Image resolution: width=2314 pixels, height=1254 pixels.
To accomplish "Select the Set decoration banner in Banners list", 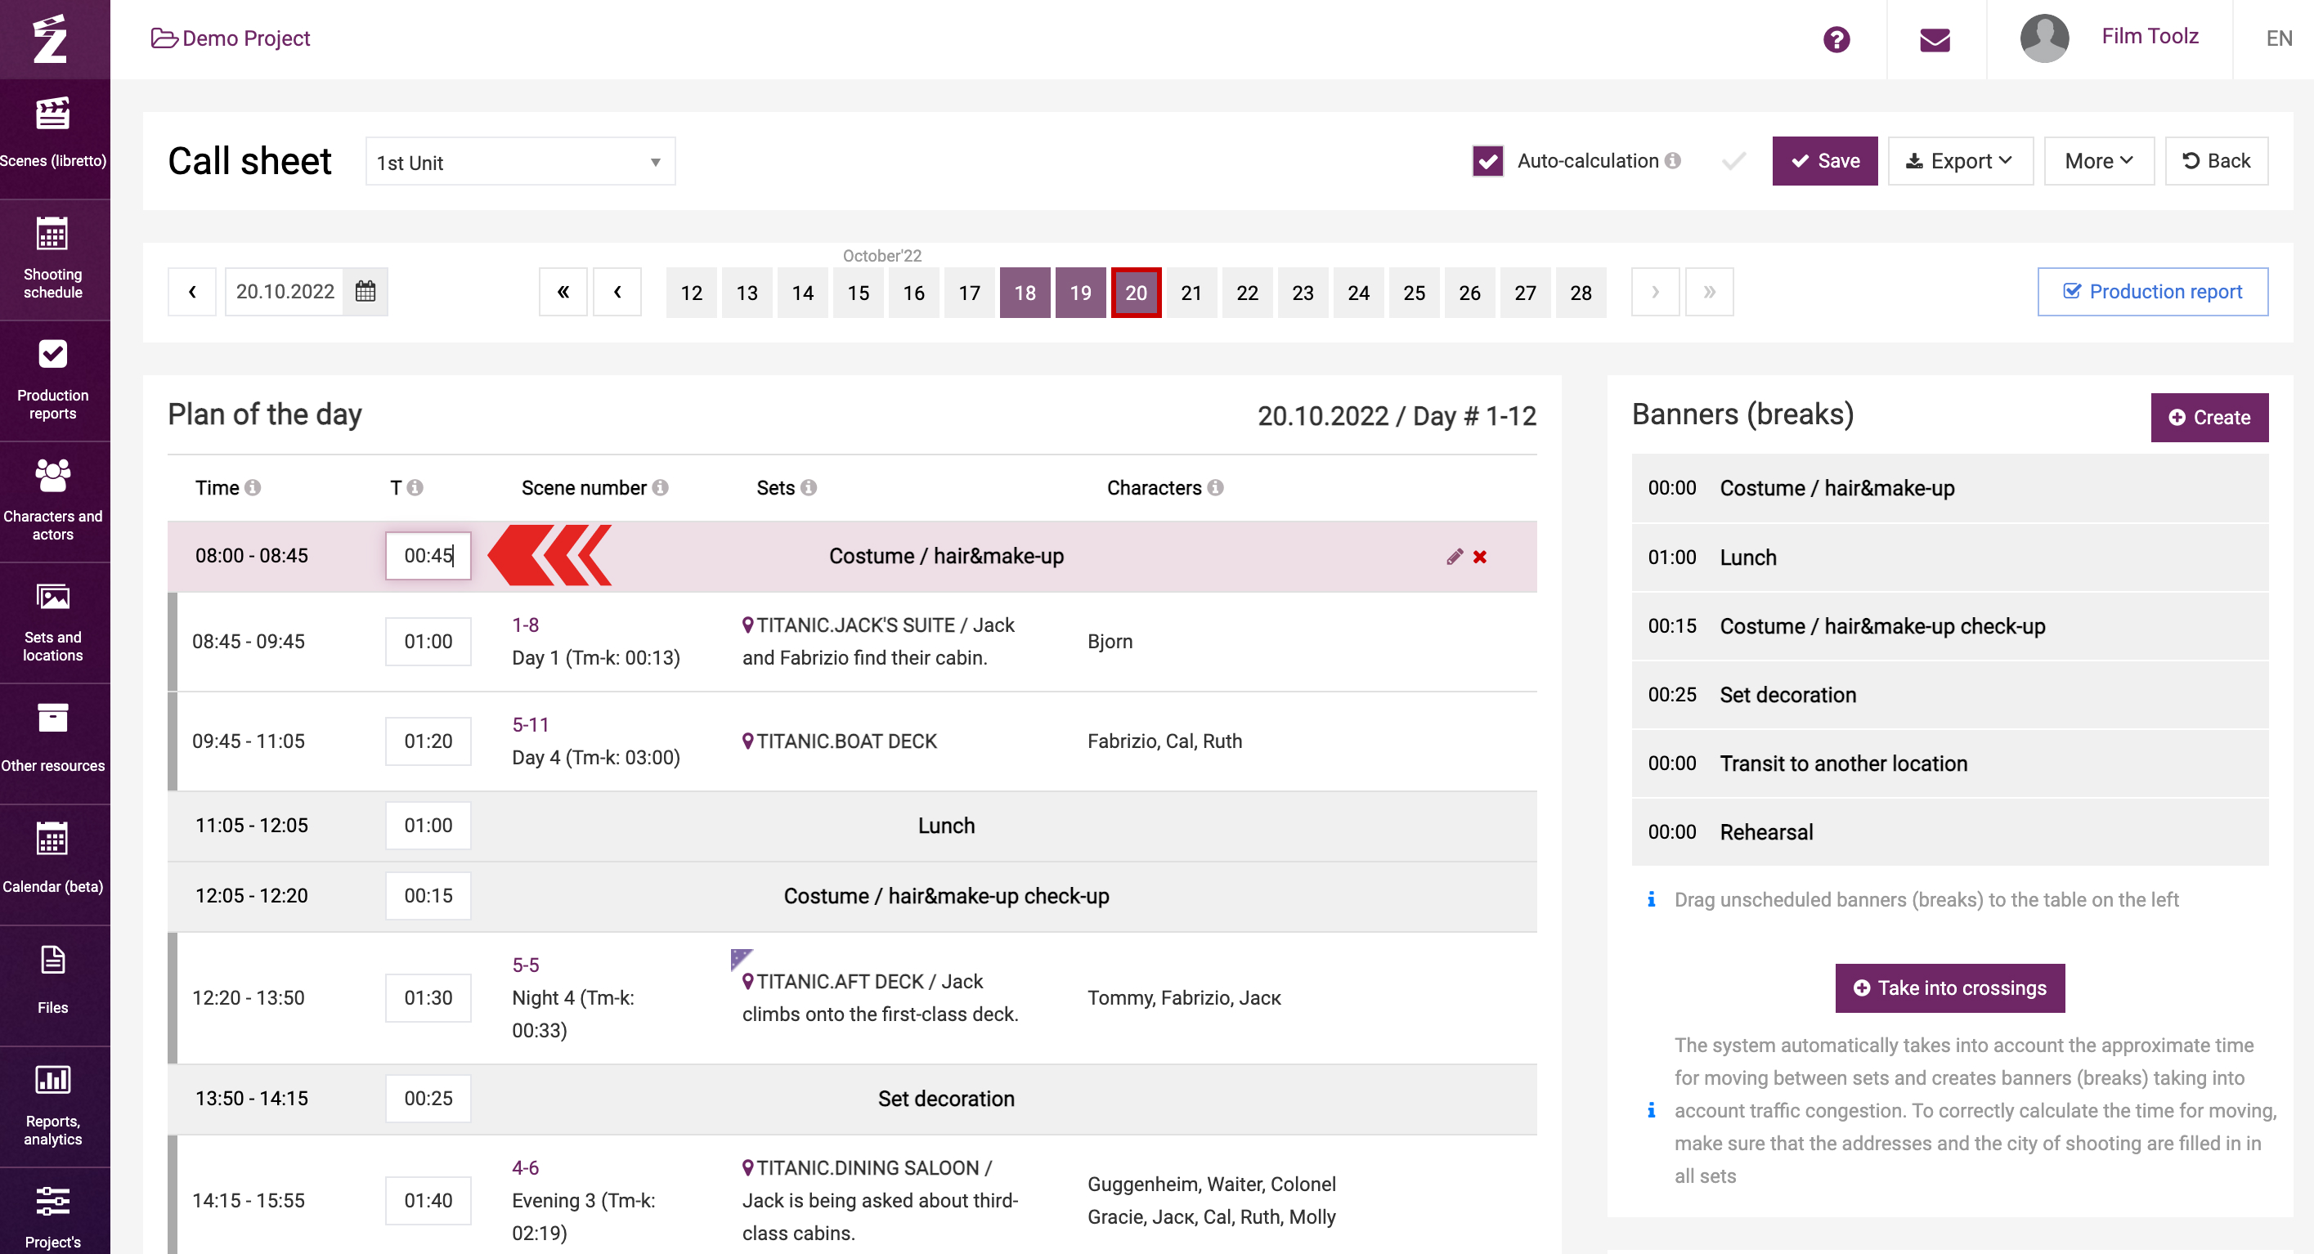I will tap(1949, 694).
